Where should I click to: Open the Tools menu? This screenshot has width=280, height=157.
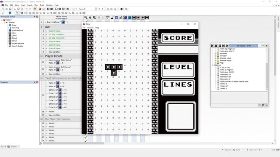click(42, 5)
